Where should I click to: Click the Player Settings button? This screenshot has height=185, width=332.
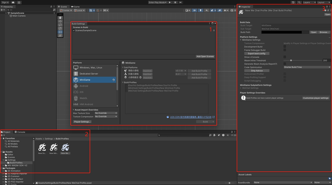point(82,122)
